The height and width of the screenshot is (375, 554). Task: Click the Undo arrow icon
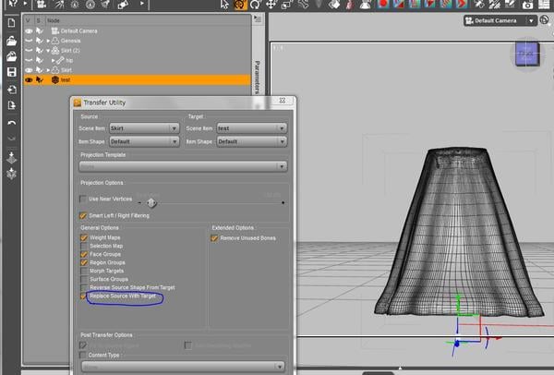(11, 123)
